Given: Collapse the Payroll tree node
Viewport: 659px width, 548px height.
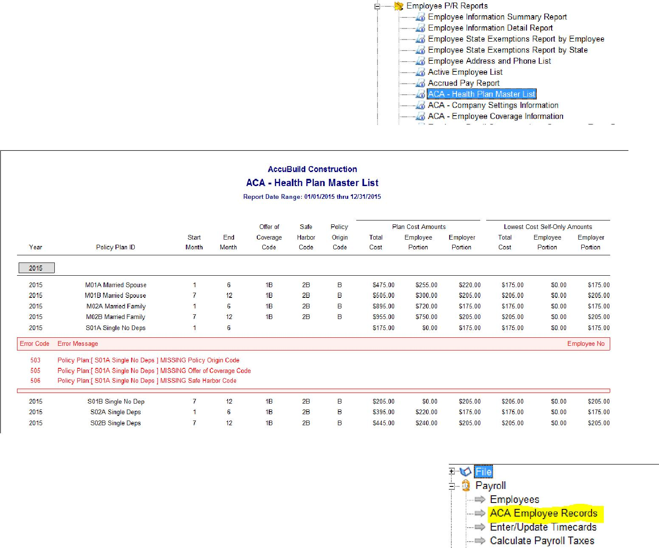Looking at the screenshot, I should [x=452, y=486].
